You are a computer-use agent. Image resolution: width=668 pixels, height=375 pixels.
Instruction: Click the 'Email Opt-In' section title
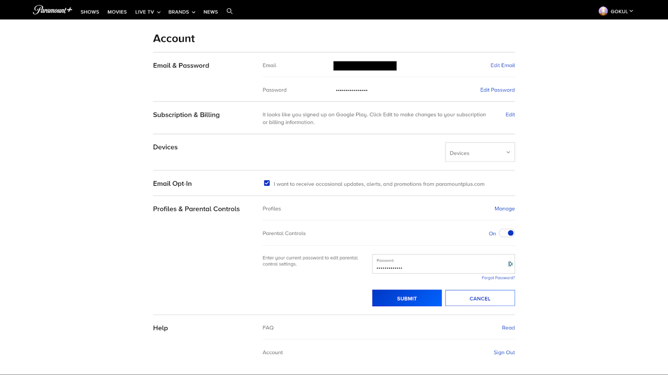[172, 183]
